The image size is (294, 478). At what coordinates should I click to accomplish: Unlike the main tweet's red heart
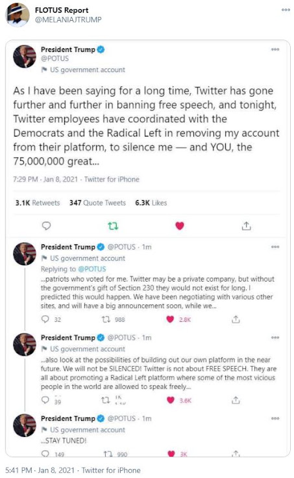coord(180,226)
